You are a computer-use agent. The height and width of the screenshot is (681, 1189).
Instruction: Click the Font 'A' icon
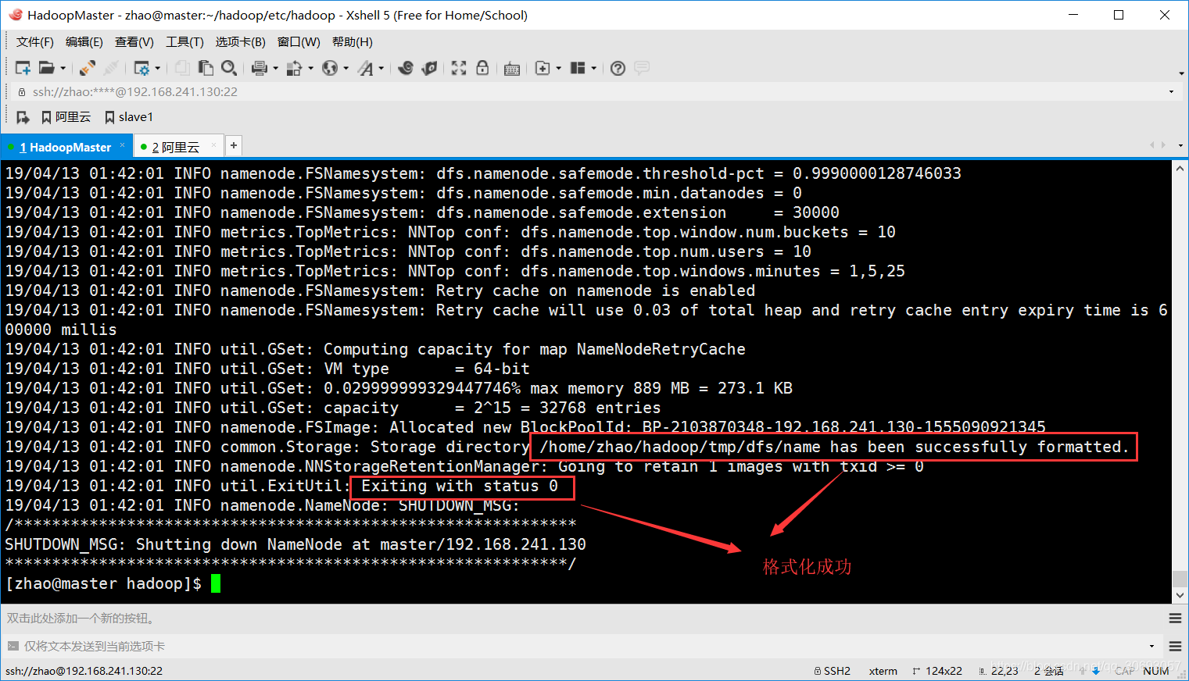coord(366,68)
